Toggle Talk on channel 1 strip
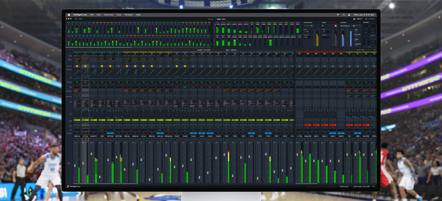The height and width of the screenshot is (201, 442). tap(76, 82)
